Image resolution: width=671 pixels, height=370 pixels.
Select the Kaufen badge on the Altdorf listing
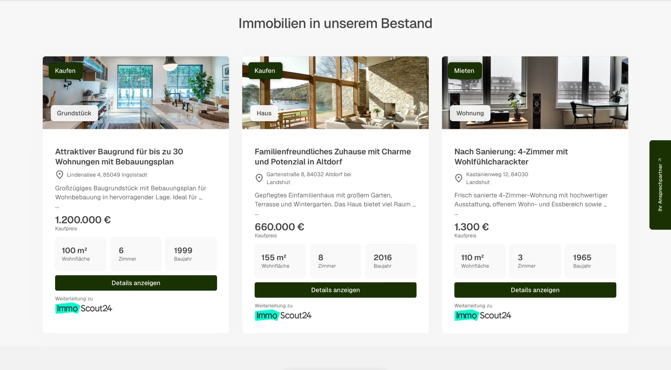click(x=264, y=70)
